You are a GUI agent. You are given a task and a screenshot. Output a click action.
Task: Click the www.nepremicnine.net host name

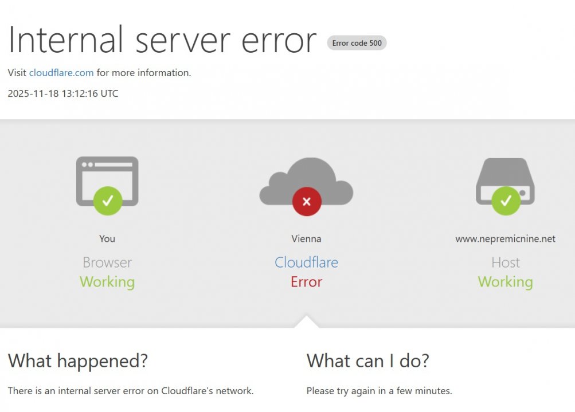(505, 239)
